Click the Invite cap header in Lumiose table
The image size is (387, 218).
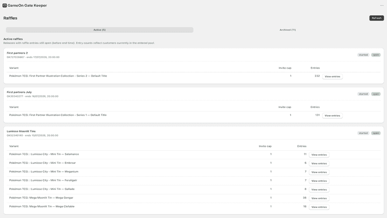(x=265, y=146)
